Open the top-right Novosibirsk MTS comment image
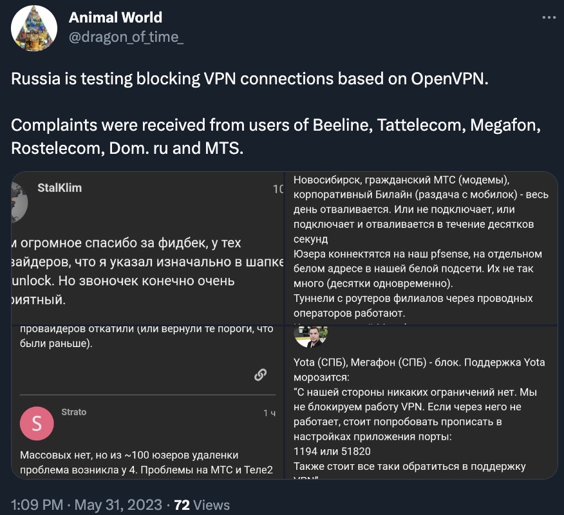 click(422, 248)
